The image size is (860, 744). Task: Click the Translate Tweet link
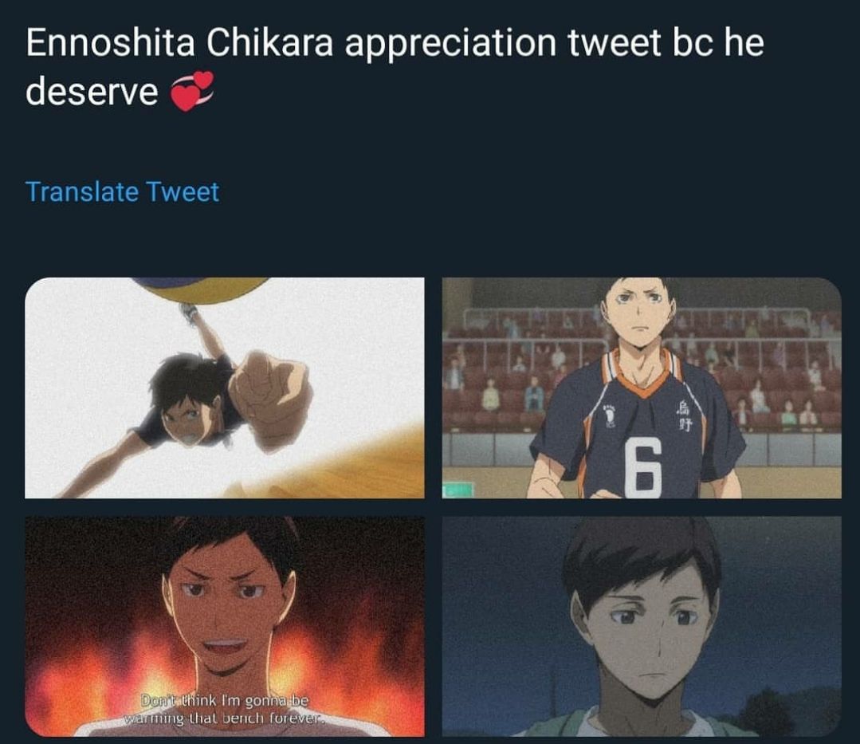coord(122,192)
